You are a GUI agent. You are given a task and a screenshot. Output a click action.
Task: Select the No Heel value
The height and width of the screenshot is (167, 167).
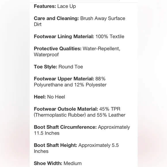pos(56,97)
